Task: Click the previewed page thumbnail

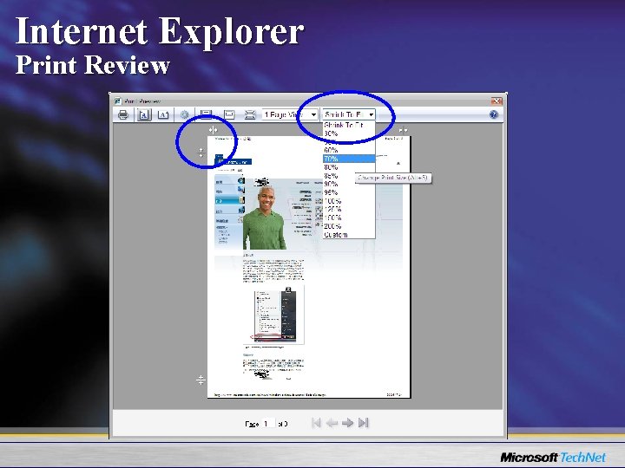Action: [309, 267]
